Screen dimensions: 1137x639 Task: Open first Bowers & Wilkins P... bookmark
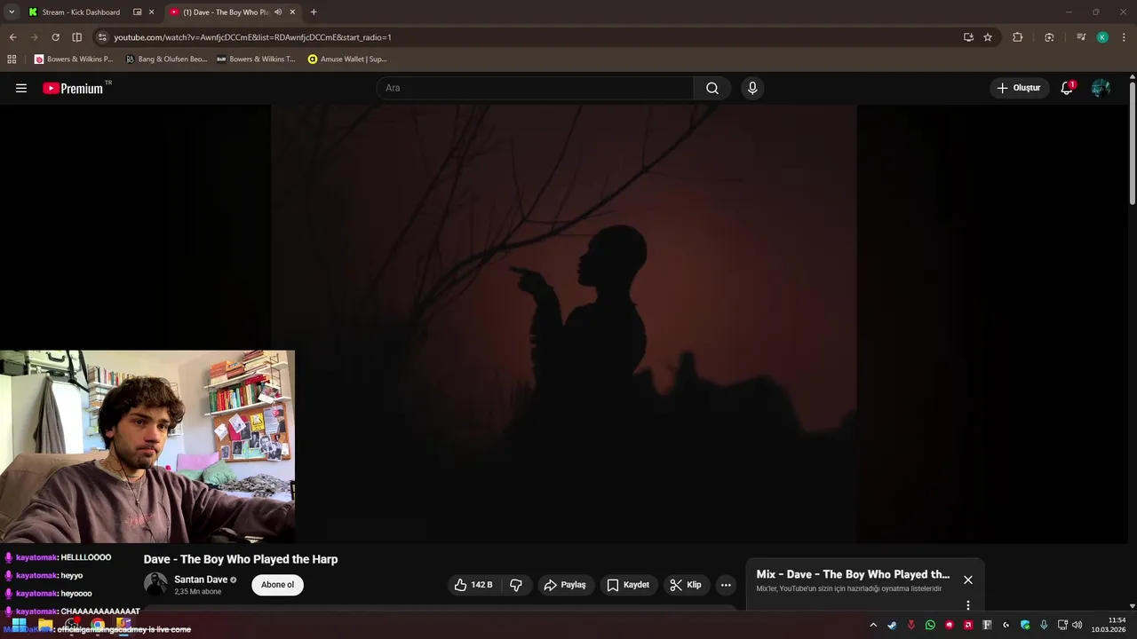click(x=74, y=59)
